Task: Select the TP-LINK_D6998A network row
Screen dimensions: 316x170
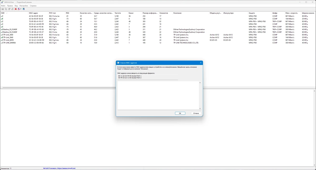Action: (x=158, y=43)
